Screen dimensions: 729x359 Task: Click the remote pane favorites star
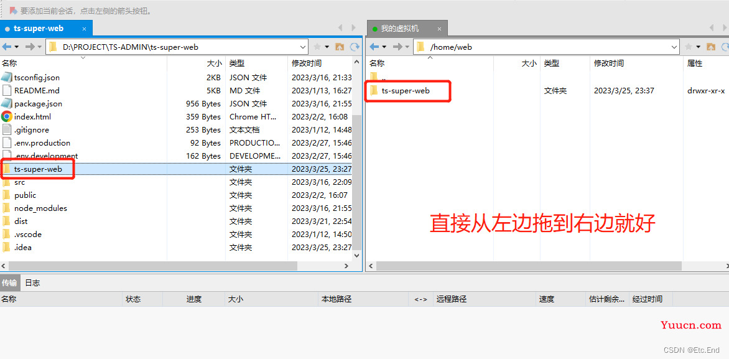coord(689,47)
